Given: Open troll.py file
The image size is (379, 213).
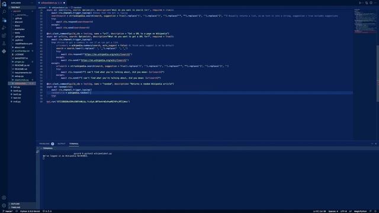Looking at the screenshot, I should [17, 102].
